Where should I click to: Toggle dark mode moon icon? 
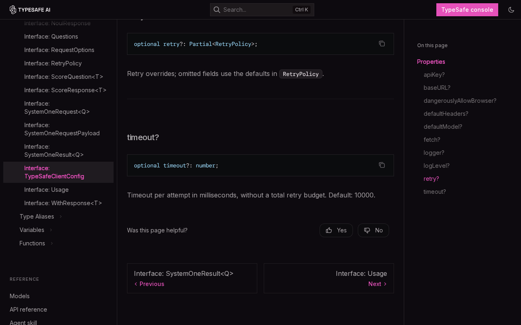511,10
